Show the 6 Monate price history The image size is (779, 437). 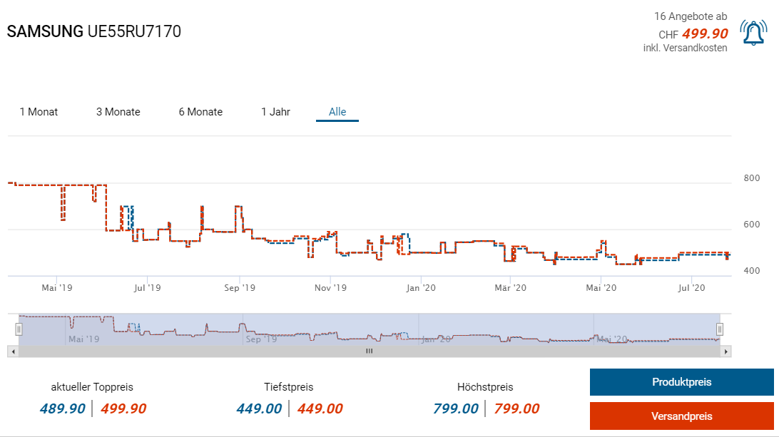[200, 112]
